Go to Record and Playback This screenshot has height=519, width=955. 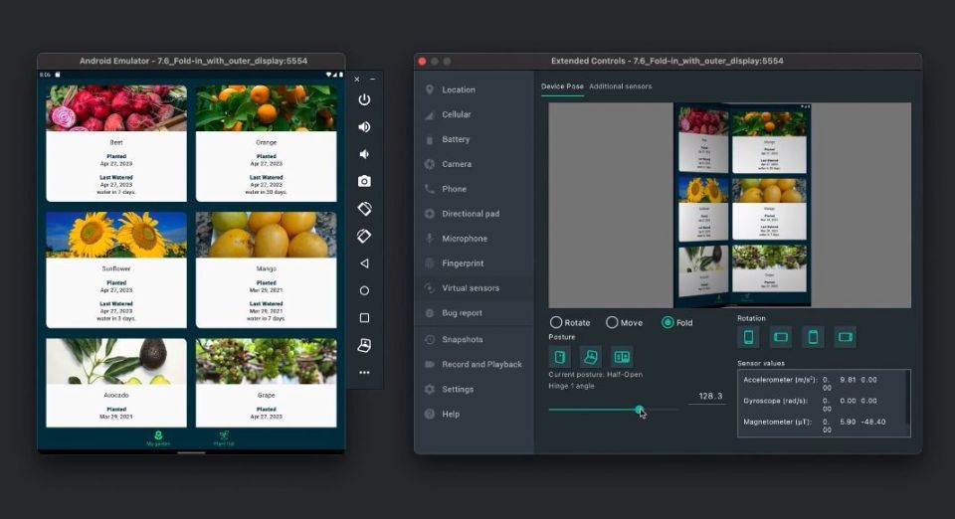(481, 364)
